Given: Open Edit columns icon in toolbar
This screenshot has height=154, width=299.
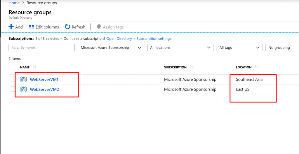Looking at the screenshot, I should [32, 27].
